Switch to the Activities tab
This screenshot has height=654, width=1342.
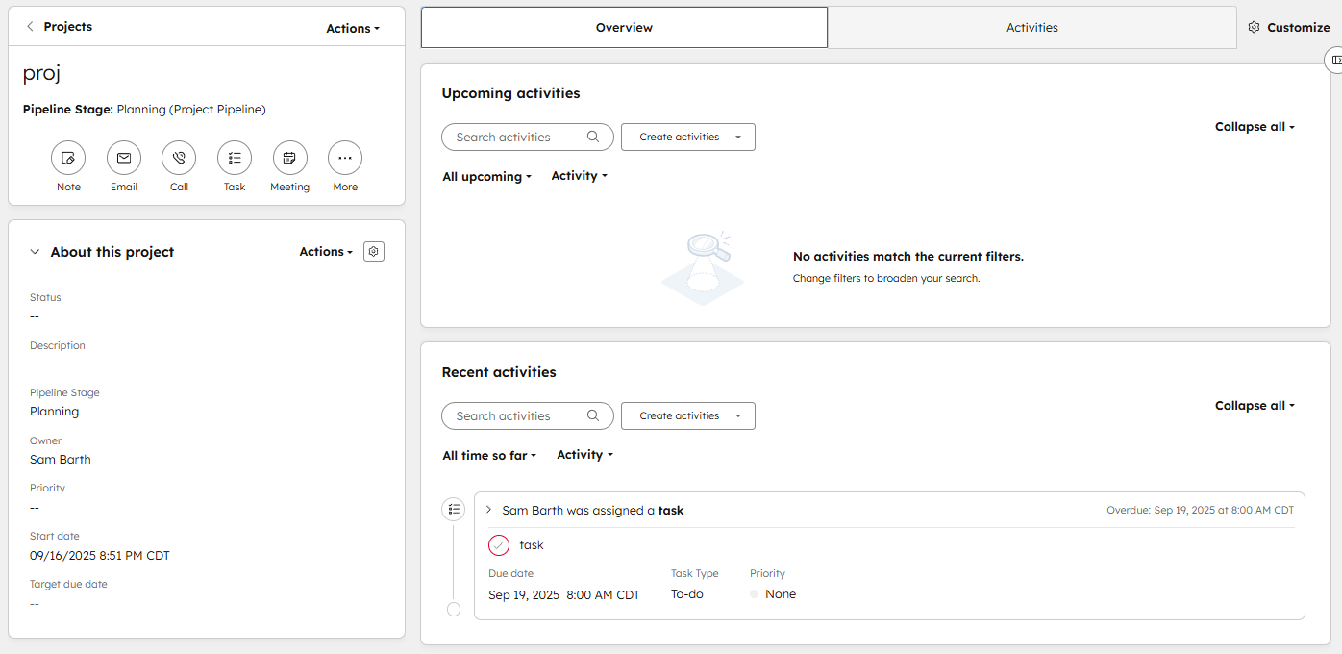coord(1031,28)
